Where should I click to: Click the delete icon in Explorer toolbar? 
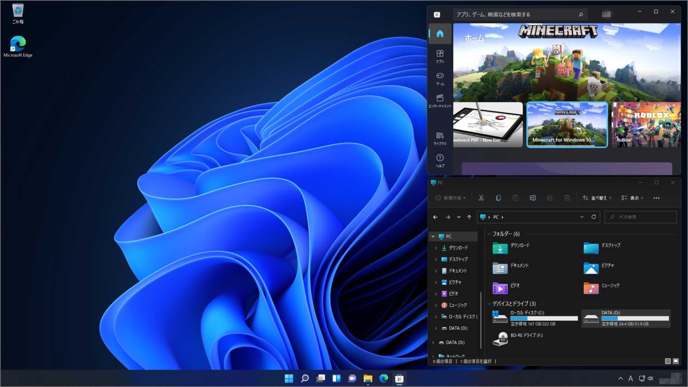click(567, 198)
